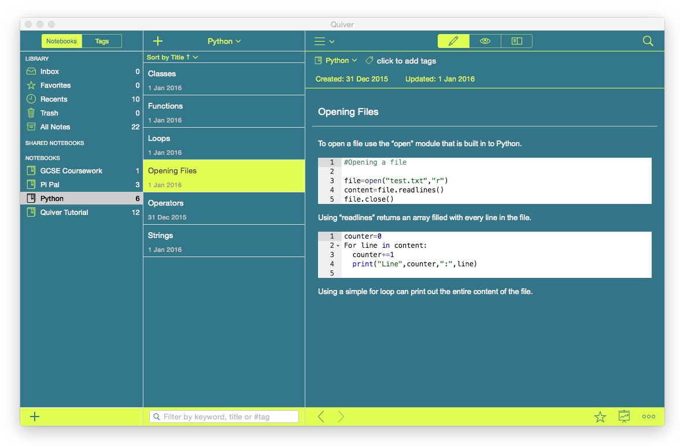The image size is (680, 446).
Task: Select the Opening Files note in list
Action: (x=224, y=176)
